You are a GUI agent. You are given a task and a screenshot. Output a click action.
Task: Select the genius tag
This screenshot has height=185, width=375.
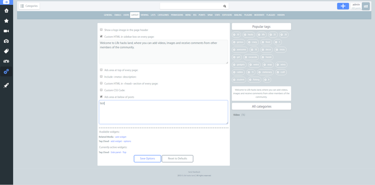(238, 42)
